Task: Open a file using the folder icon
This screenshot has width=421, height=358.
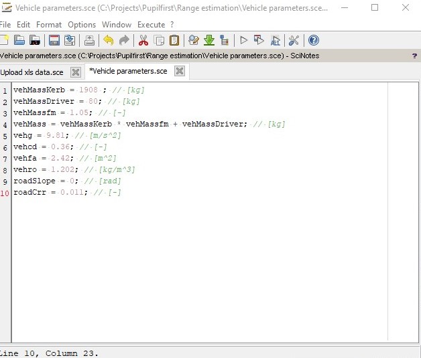Action: pyautogui.click(x=19, y=40)
